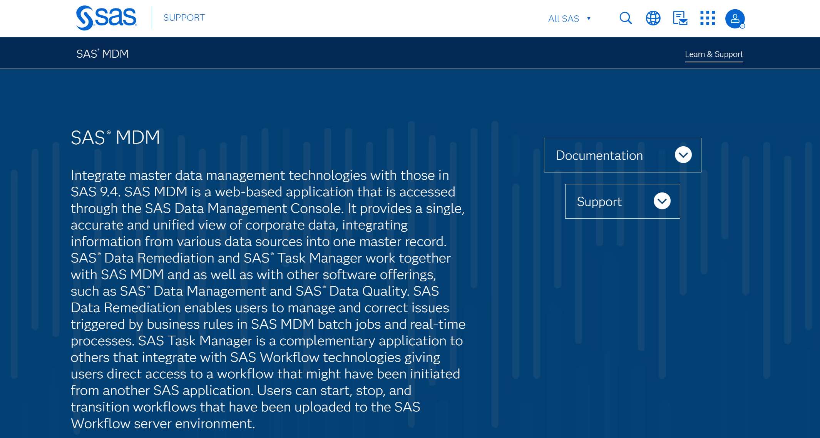Open the SUPPORT header link
The image size is (820, 438).
coord(184,18)
